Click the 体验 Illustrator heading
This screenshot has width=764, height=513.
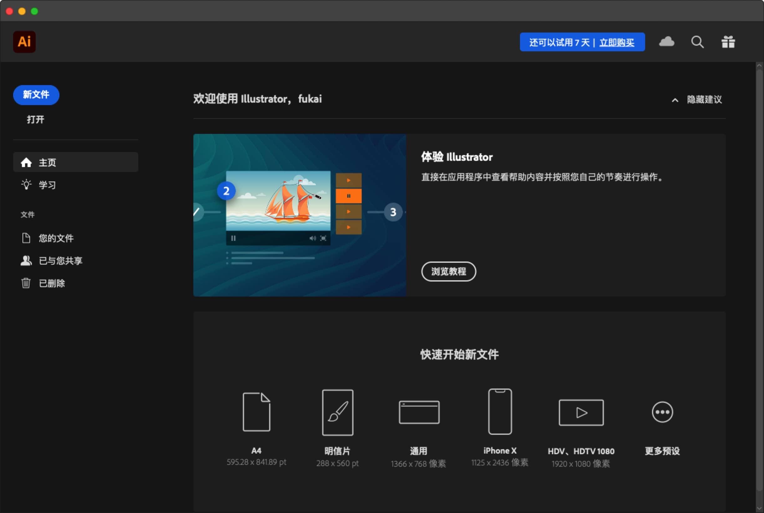pos(457,157)
